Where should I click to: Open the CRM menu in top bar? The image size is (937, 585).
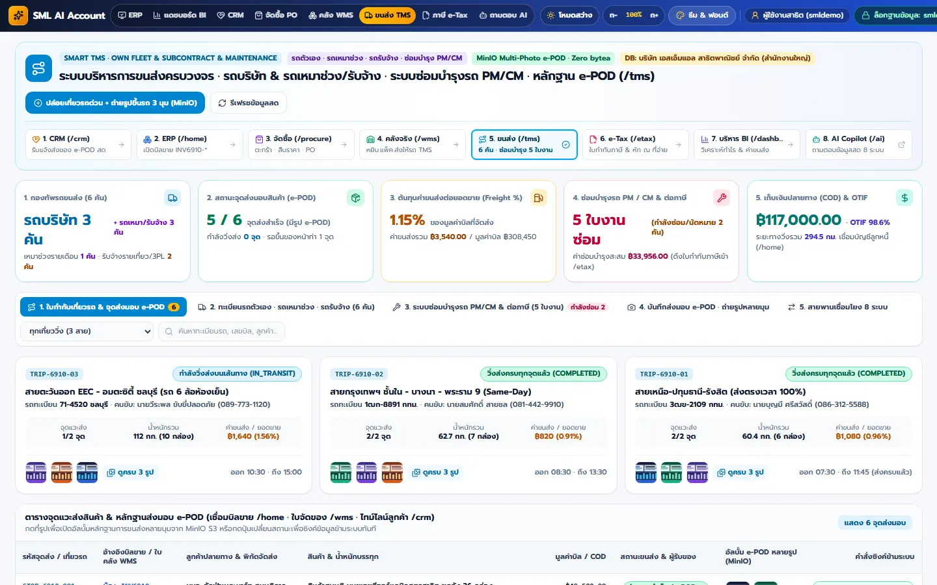(230, 15)
